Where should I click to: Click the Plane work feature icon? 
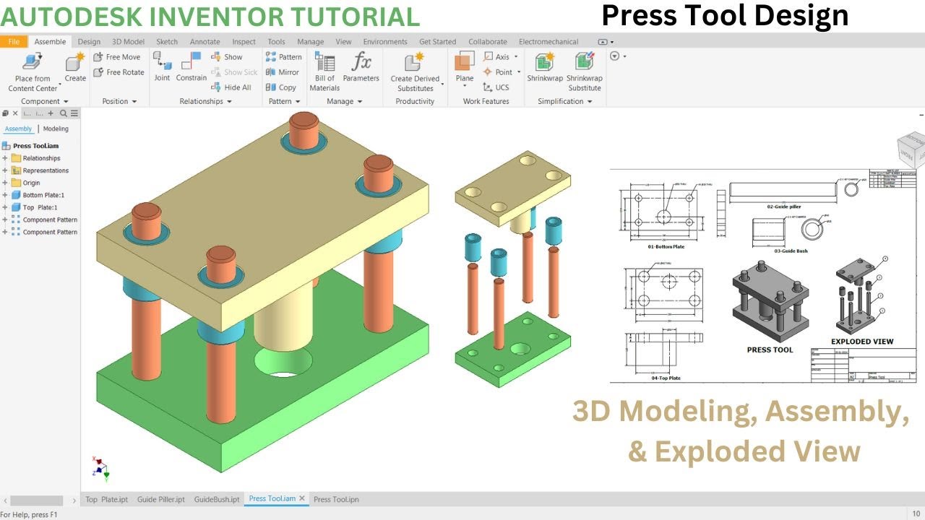pyautogui.click(x=465, y=62)
